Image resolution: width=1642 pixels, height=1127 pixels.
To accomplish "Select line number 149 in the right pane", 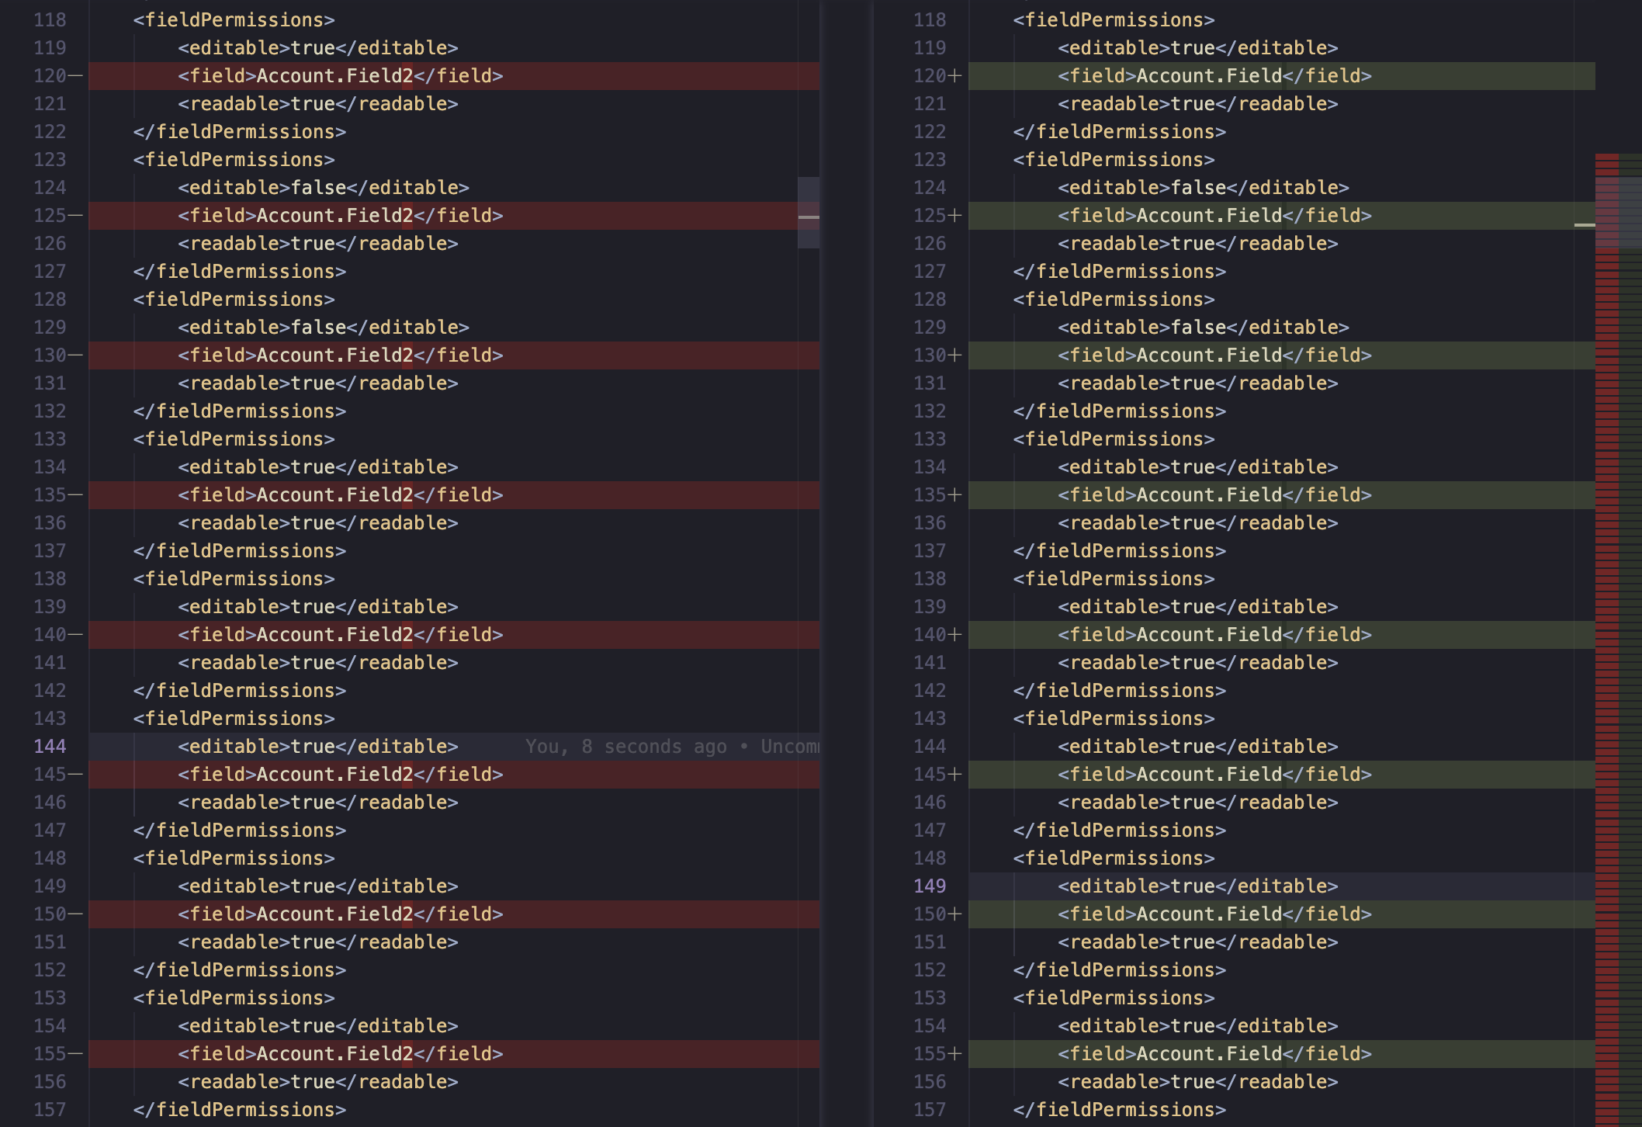I will 930,886.
